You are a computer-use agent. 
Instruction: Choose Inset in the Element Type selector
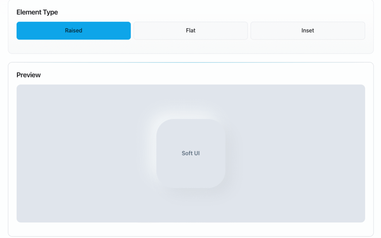click(x=308, y=31)
